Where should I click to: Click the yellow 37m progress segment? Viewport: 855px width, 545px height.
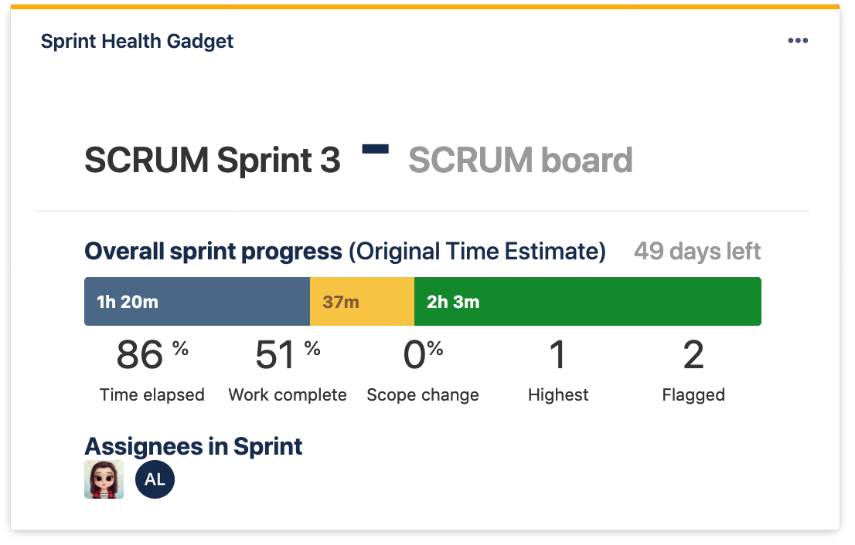(x=362, y=301)
